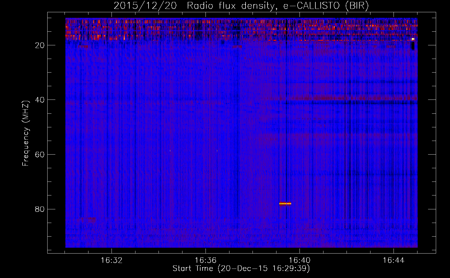Click the white spot near 18 MHz at right edge
Image resolution: width=450 pixels, height=278 pixels.
(413, 39)
